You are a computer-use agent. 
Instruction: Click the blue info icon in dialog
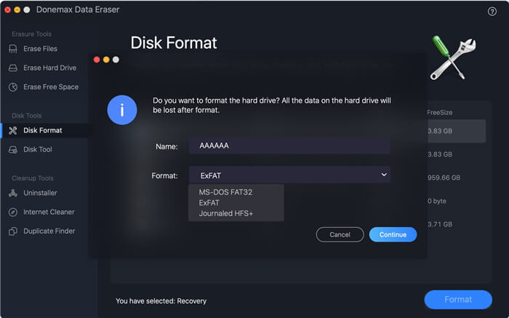point(122,110)
